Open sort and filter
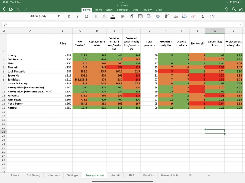The width and height of the screenshot is (245, 183). pos(213,16)
